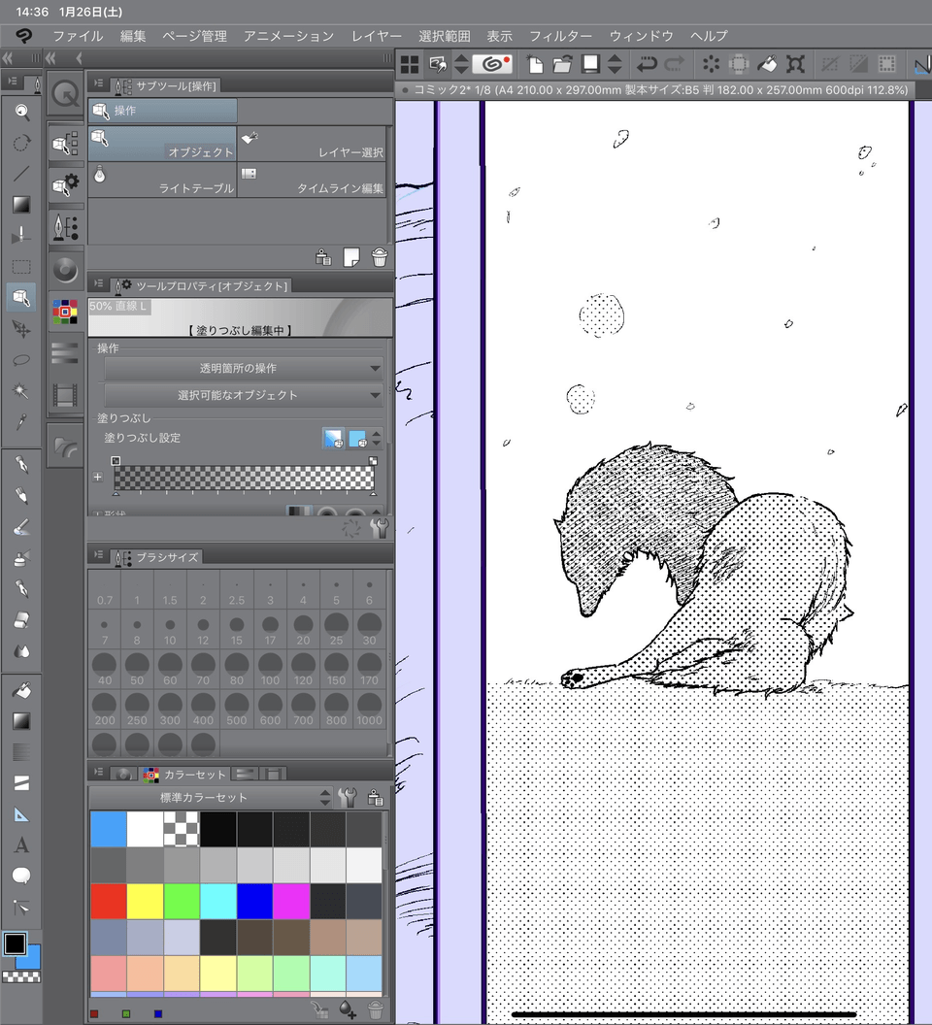Open the レイヤー menu
This screenshot has height=1025, width=932.
(x=376, y=36)
